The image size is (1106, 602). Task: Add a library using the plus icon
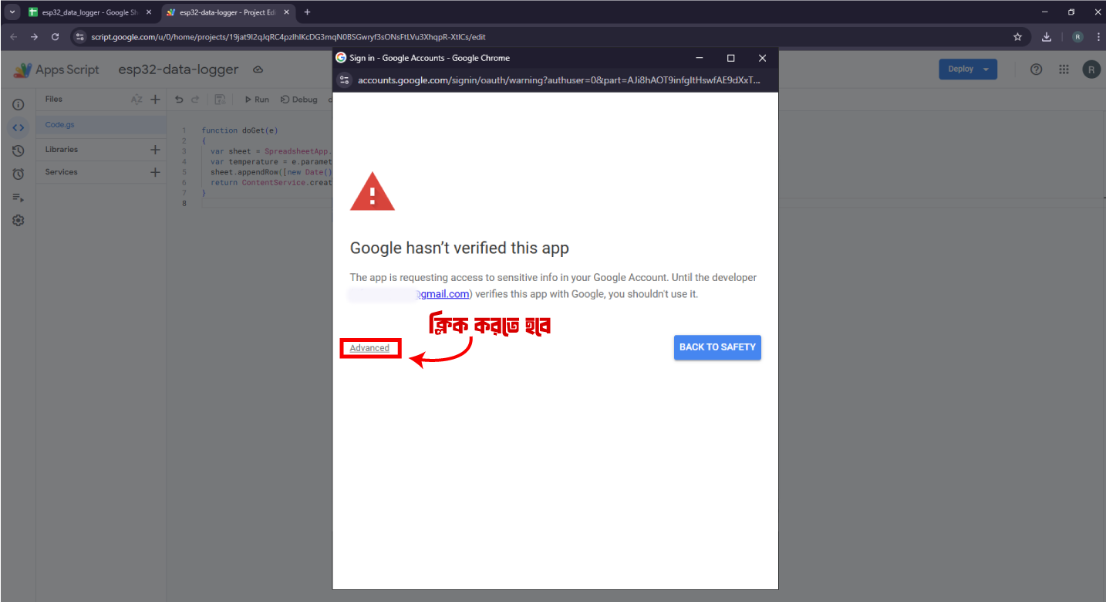(155, 150)
